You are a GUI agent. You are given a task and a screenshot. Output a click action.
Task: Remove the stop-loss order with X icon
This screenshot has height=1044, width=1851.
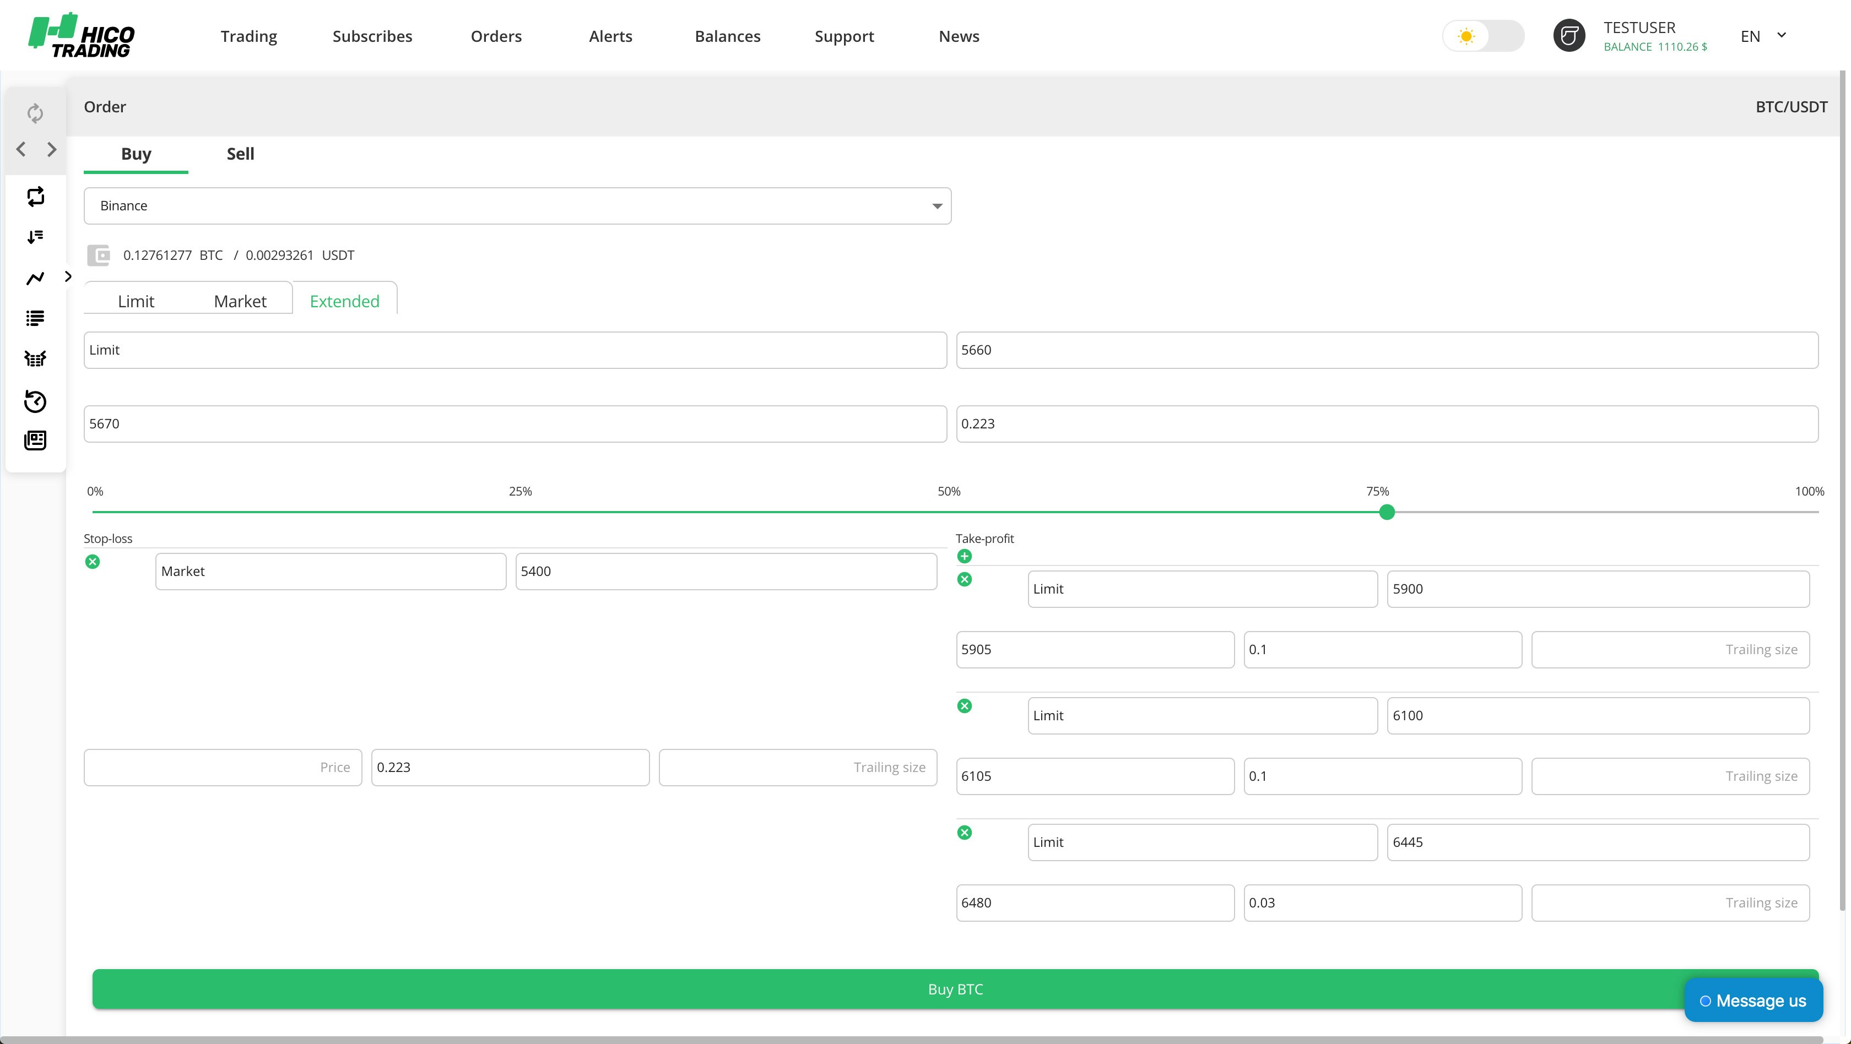(x=93, y=562)
